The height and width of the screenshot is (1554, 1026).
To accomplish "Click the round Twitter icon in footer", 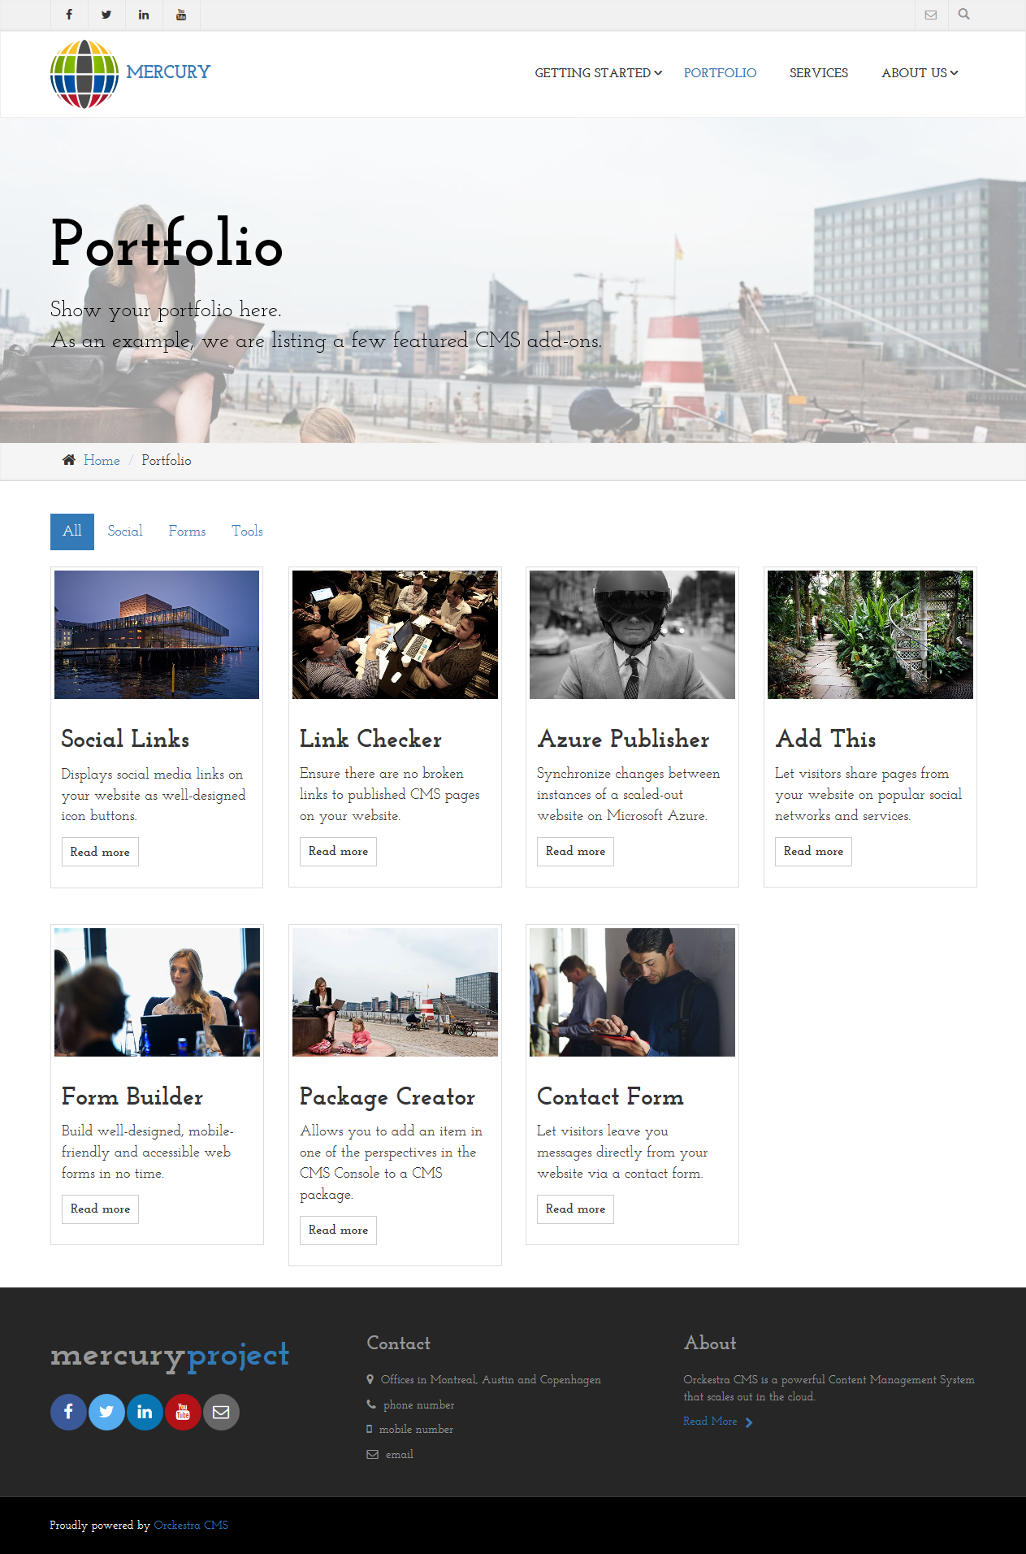I will (106, 1412).
